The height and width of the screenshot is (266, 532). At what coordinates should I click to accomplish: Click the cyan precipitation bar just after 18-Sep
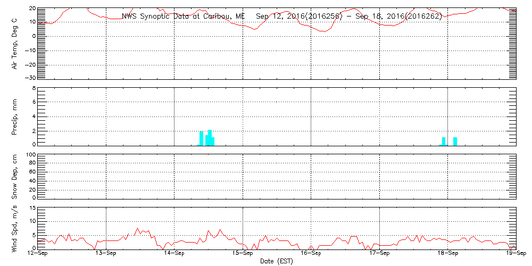pos(455,141)
